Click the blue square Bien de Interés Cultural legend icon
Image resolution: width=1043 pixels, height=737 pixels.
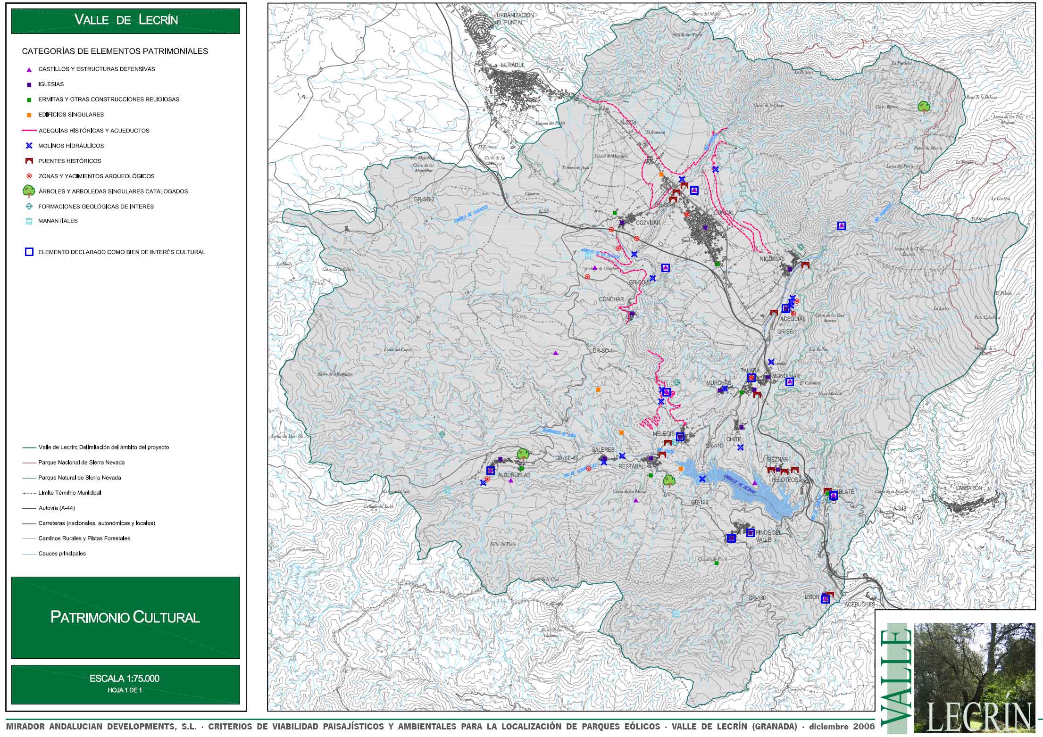29,252
